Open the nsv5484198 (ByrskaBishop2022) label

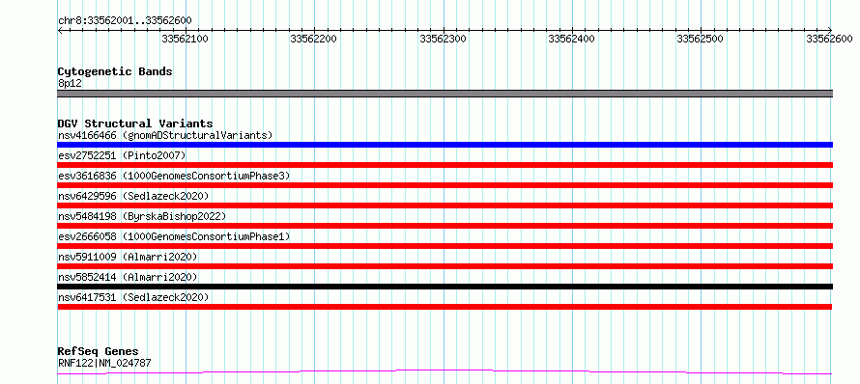[x=142, y=216]
